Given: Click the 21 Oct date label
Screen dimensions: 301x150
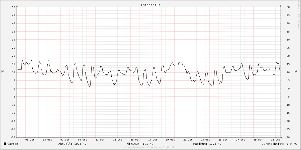Looking at the screenshot, I should [x=188, y=140].
